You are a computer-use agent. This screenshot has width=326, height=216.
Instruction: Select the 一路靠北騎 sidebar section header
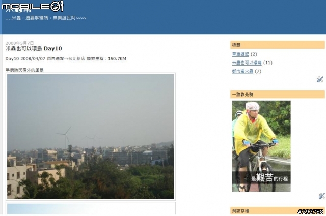click(277, 95)
